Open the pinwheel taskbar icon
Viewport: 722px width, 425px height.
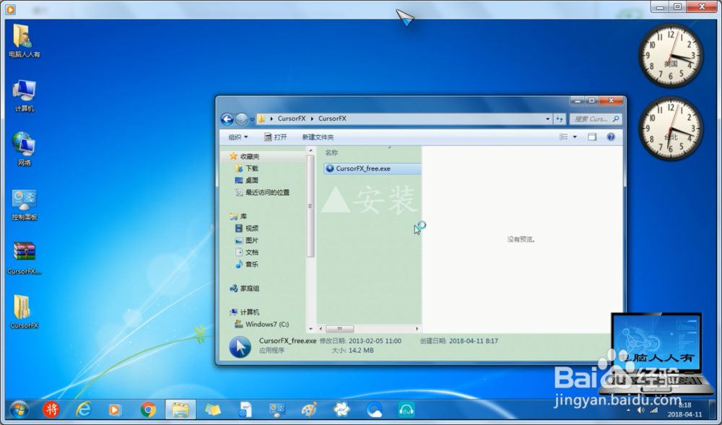coord(342,409)
